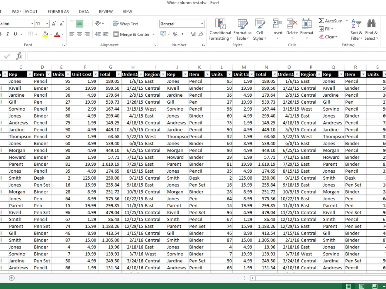
Task: Open the Format cells menu icon
Action: tap(306, 24)
